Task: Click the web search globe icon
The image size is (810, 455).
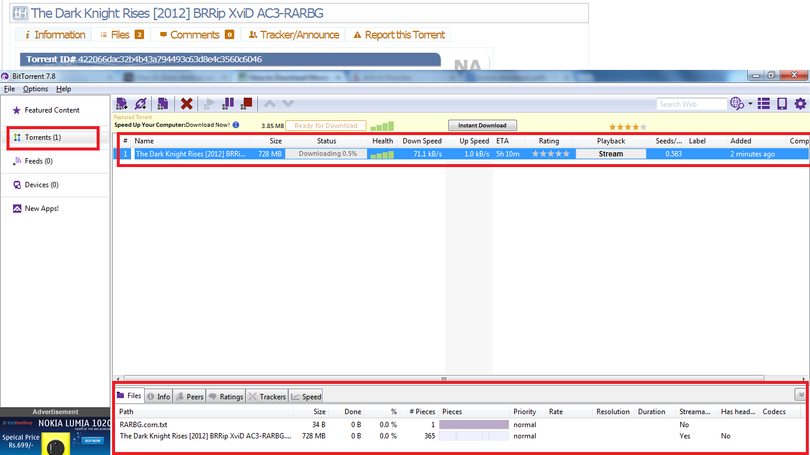Action: click(x=737, y=104)
